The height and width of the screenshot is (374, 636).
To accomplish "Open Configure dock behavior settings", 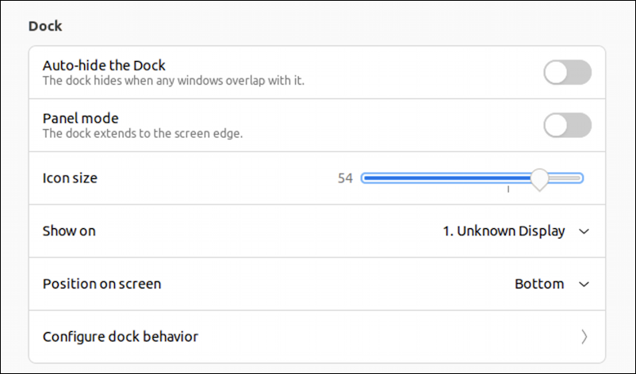I will click(316, 337).
